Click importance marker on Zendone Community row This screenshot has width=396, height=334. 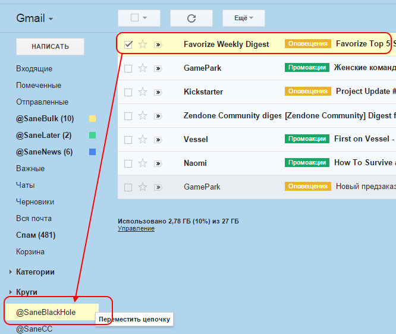click(x=158, y=116)
